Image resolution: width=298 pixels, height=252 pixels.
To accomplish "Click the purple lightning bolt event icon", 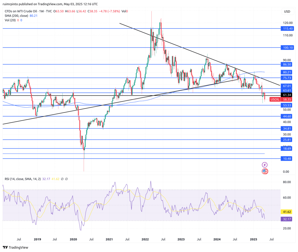I will pos(265,165).
